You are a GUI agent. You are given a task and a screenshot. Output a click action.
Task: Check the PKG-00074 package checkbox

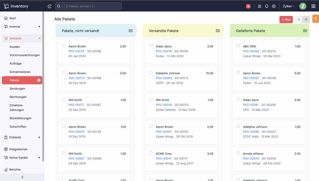(x=64, y=46)
